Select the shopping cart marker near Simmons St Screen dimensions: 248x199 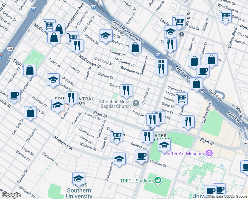pyautogui.click(x=116, y=136)
